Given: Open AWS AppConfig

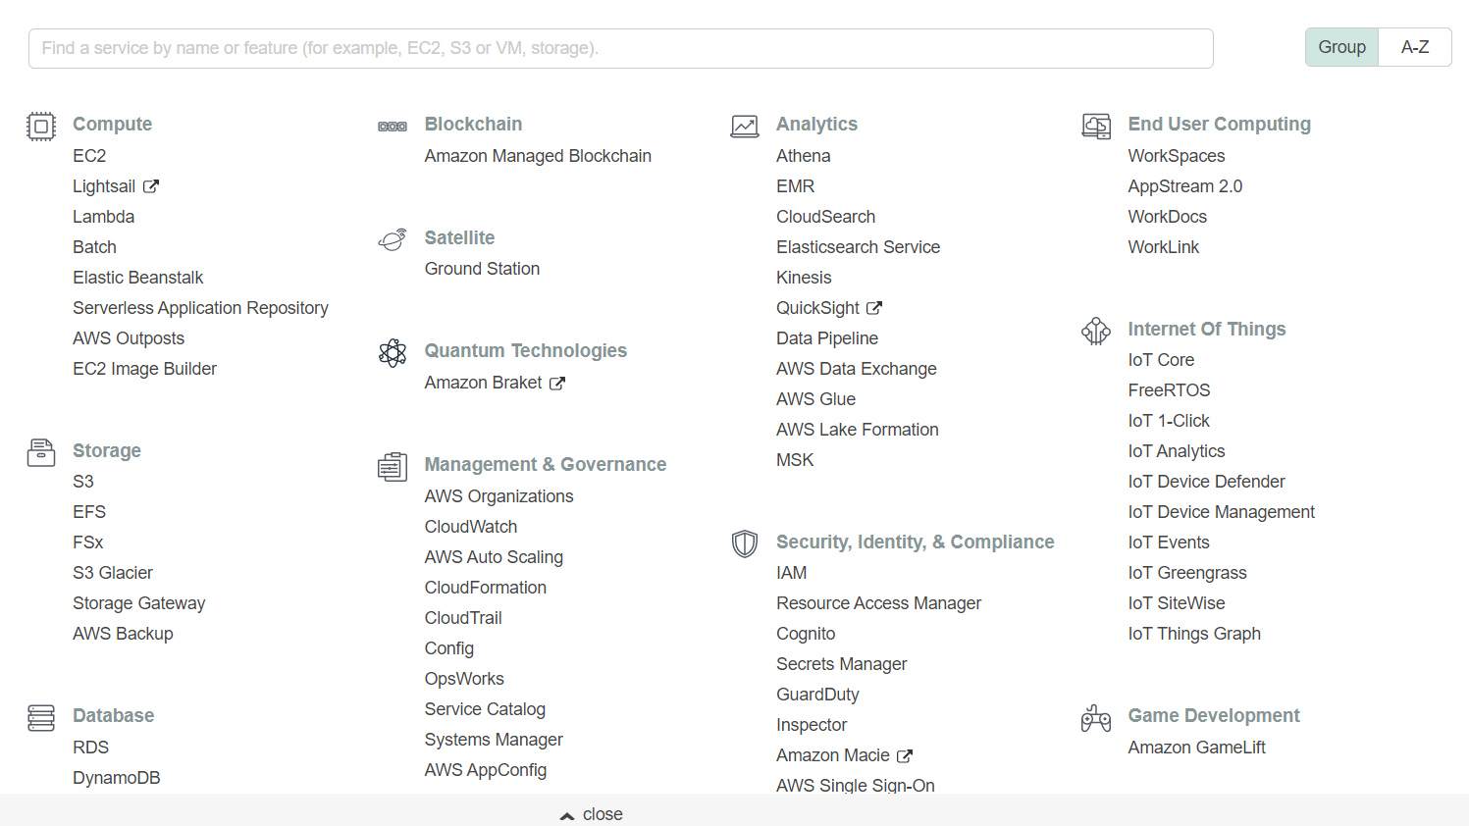Looking at the screenshot, I should 486,770.
